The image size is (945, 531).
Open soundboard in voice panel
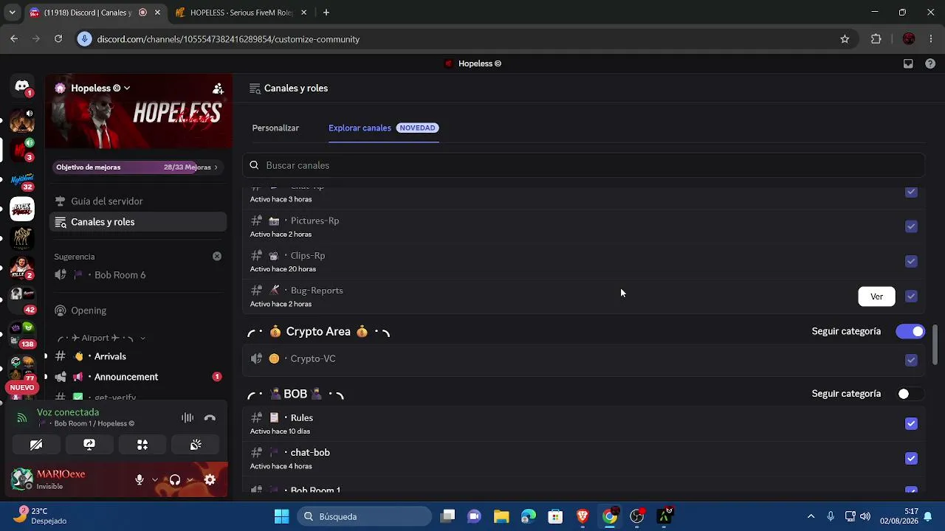click(196, 445)
